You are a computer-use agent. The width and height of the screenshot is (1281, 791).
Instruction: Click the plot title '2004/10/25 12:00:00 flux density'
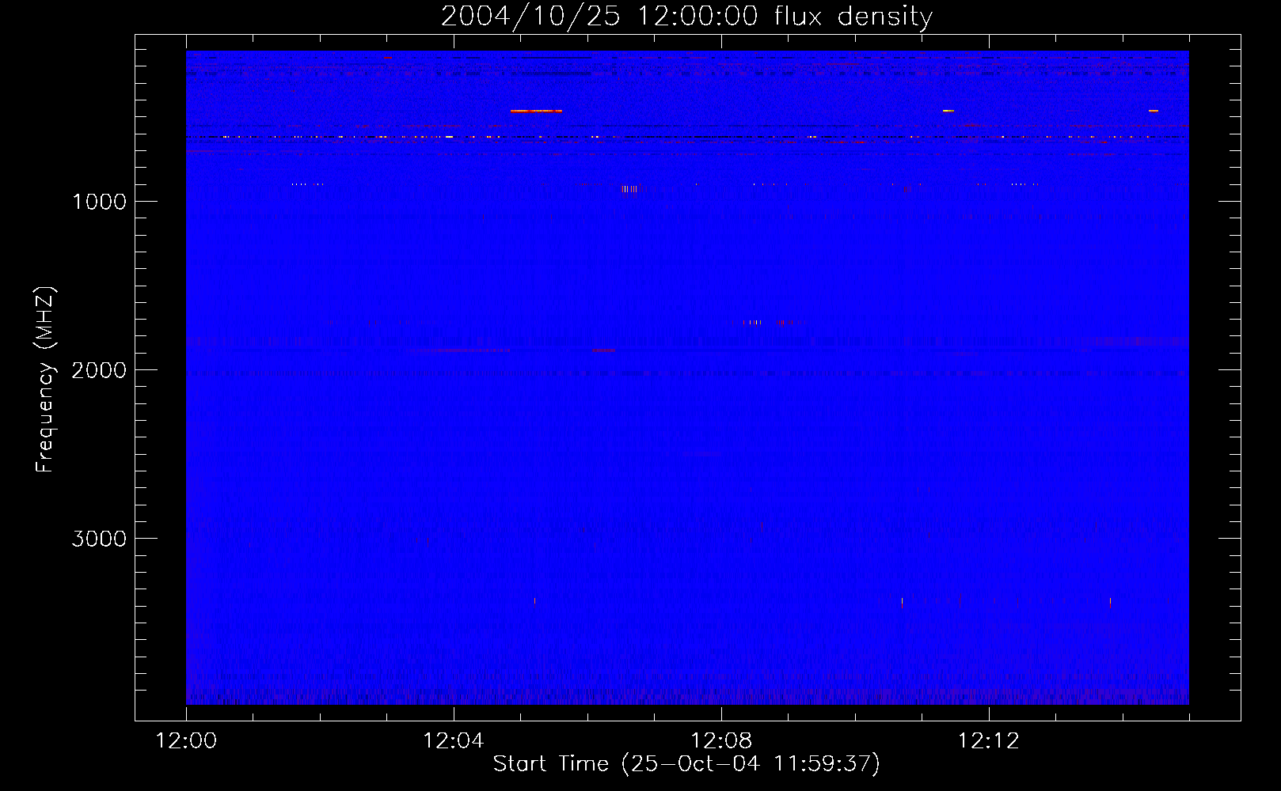click(686, 16)
